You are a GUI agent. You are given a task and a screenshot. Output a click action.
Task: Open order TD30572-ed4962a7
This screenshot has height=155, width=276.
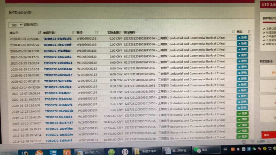tap(58, 75)
